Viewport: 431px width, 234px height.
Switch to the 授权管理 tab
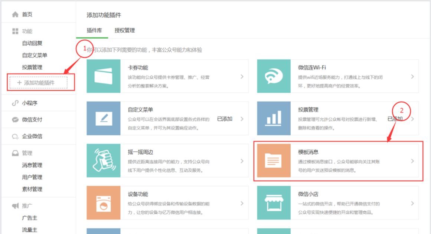(124, 30)
